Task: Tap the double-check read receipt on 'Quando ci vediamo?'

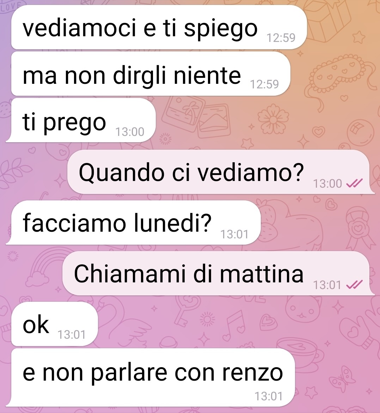Action: [354, 183]
